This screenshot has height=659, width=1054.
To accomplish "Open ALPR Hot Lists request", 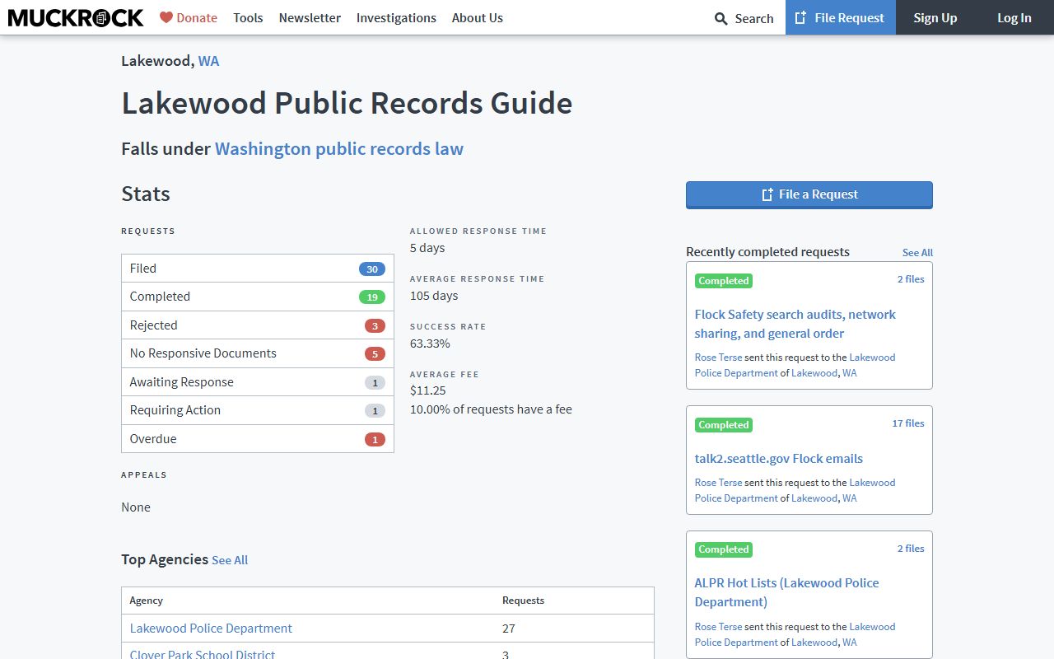I will tap(786, 592).
